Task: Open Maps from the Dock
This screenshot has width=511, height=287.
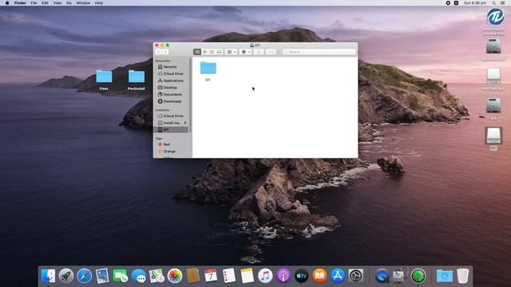Action: coord(156,276)
